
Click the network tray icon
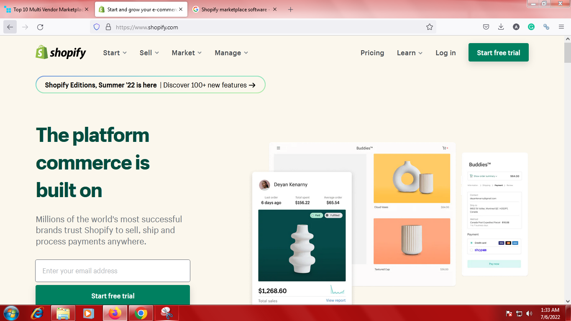click(519, 313)
